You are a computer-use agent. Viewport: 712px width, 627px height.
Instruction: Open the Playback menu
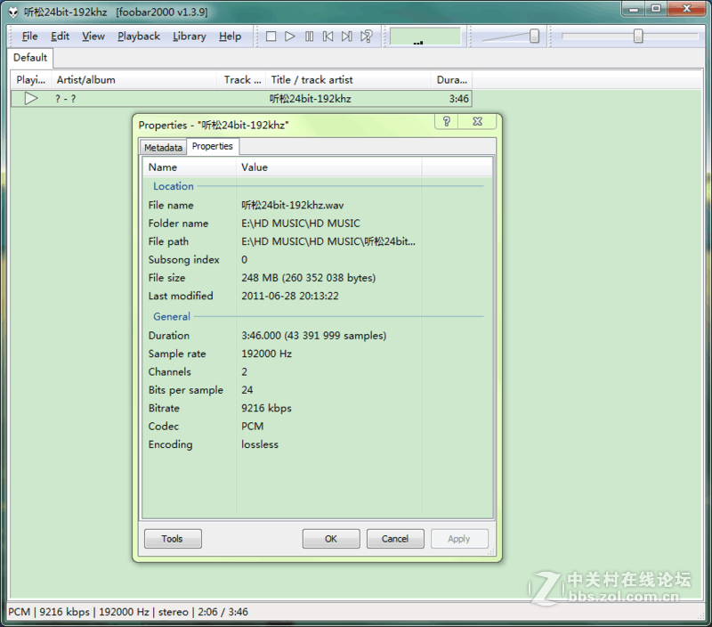[x=139, y=37]
